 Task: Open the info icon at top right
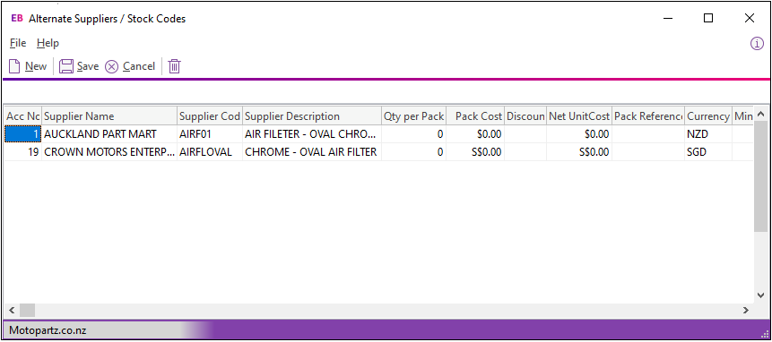tap(757, 44)
